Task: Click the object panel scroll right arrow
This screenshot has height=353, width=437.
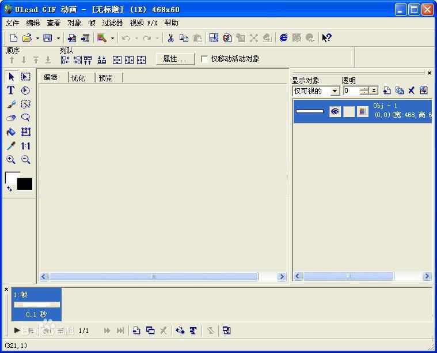Action: 427,276
